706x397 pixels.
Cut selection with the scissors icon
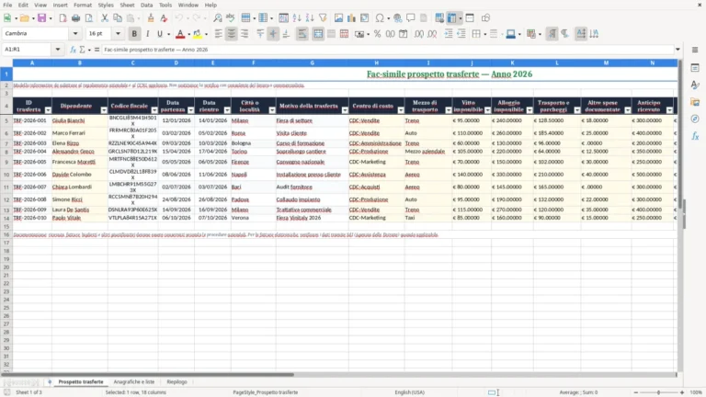pos(105,18)
